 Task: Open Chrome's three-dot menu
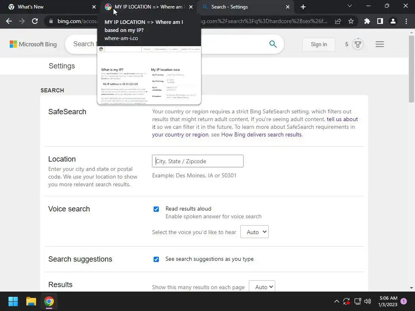406,21
